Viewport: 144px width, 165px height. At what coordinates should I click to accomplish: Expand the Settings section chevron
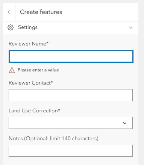[131, 27]
